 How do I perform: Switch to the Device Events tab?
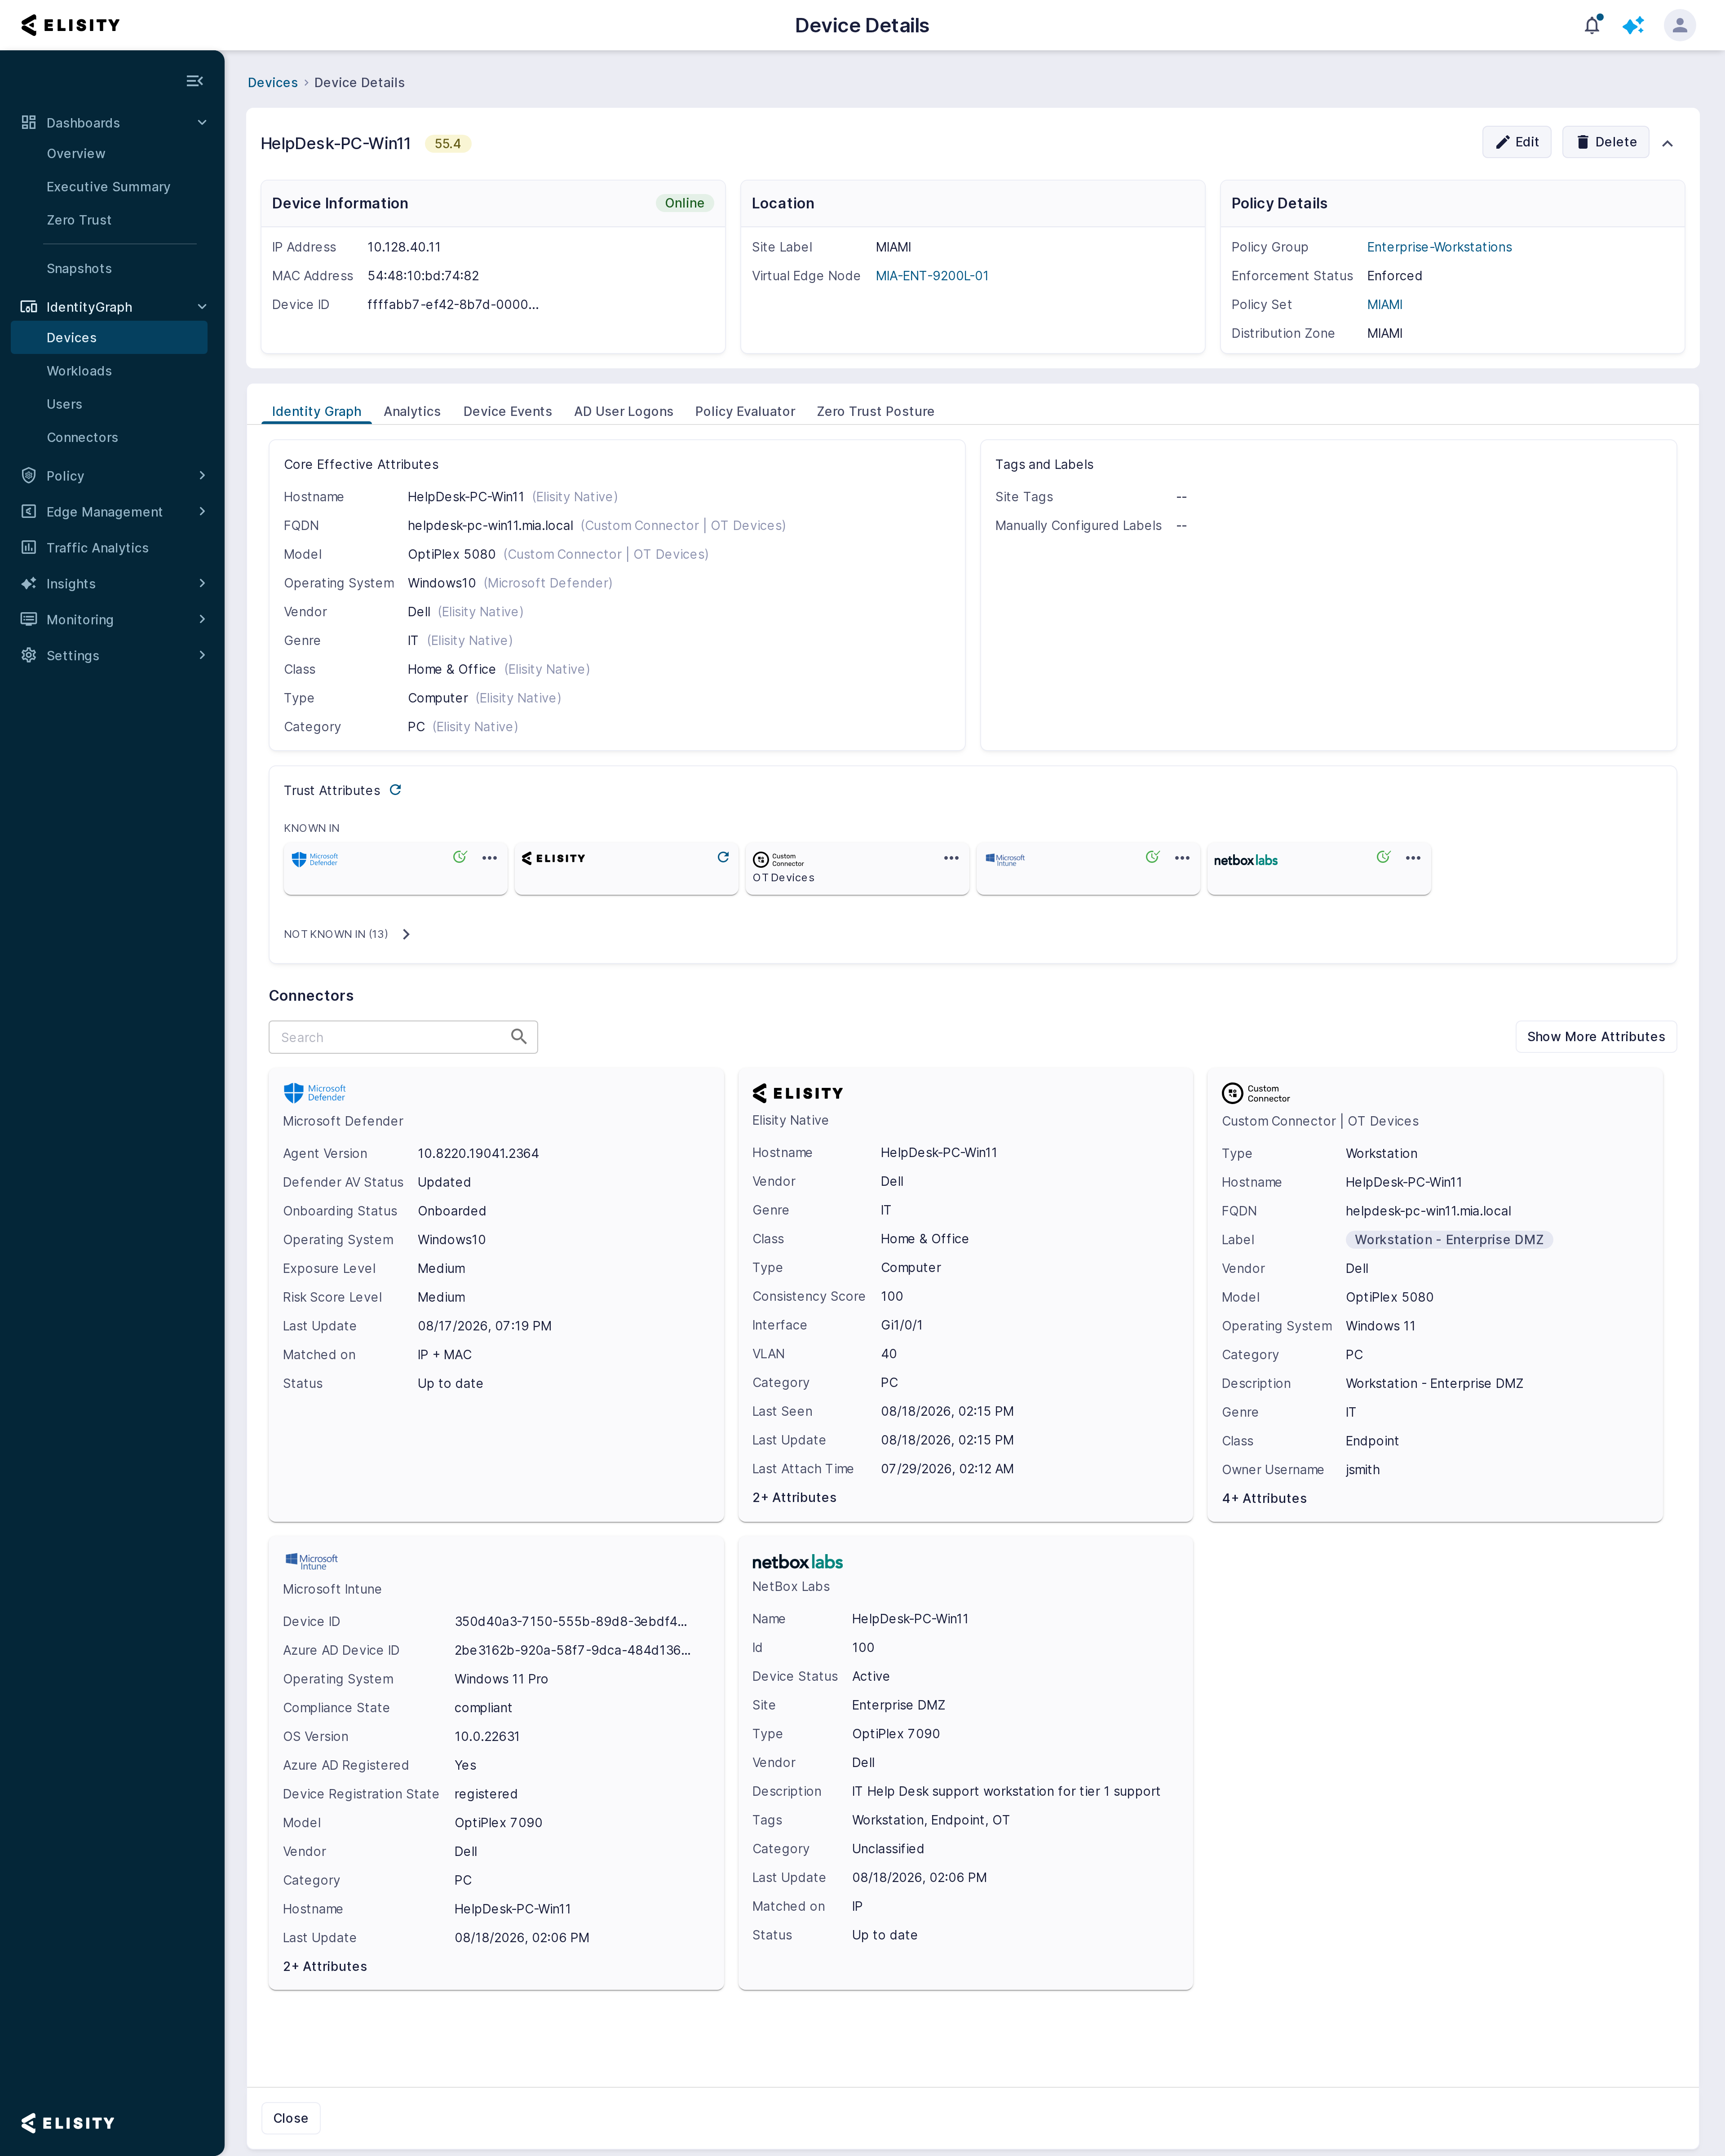[507, 411]
